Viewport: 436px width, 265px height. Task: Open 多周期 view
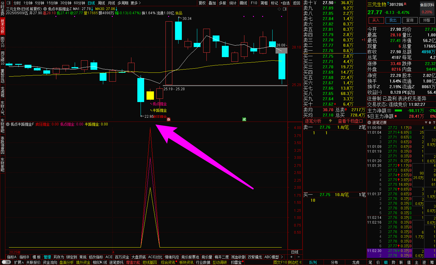click(x=123, y=3)
